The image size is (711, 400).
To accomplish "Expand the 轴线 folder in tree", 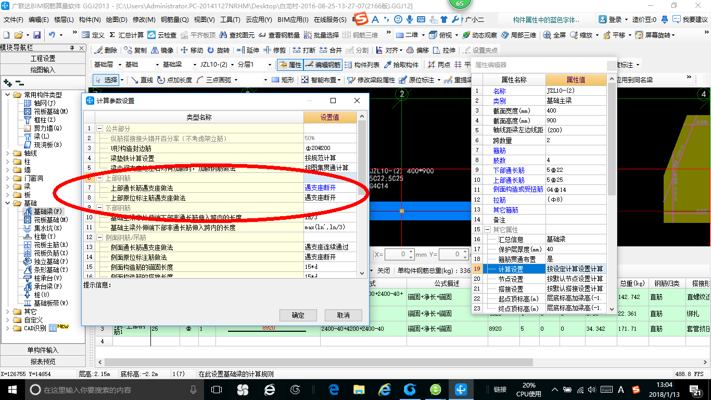I will click(x=7, y=153).
